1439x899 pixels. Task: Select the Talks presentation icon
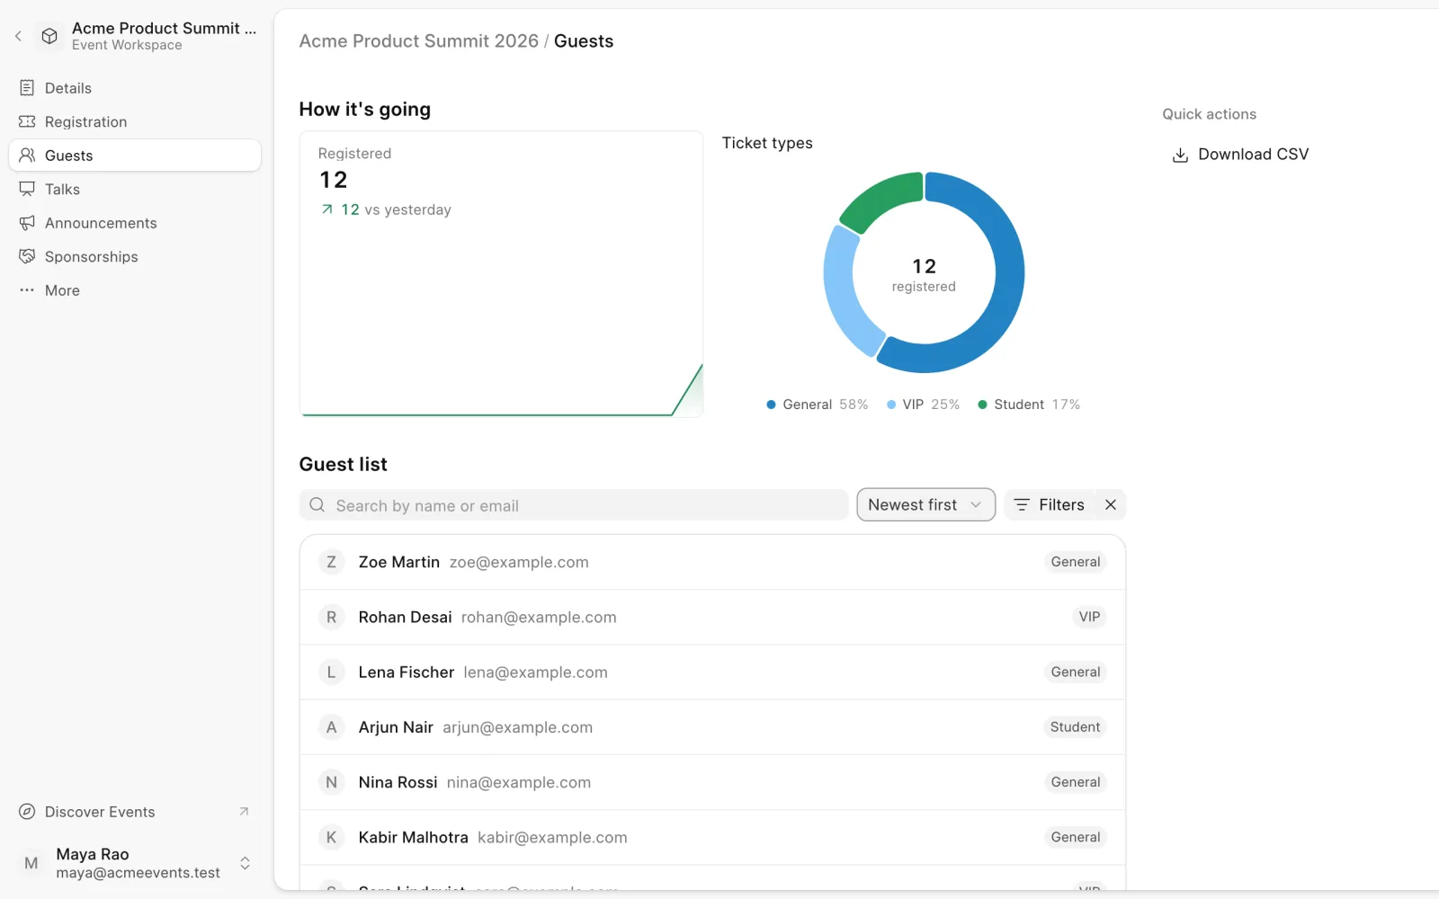[x=27, y=189]
